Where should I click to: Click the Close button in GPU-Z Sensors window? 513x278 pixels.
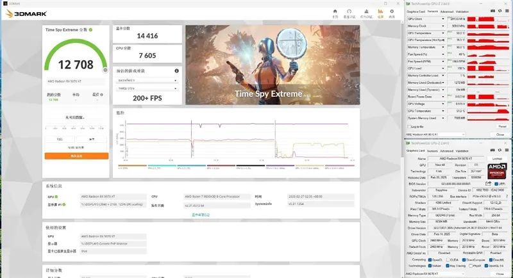click(x=500, y=135)
